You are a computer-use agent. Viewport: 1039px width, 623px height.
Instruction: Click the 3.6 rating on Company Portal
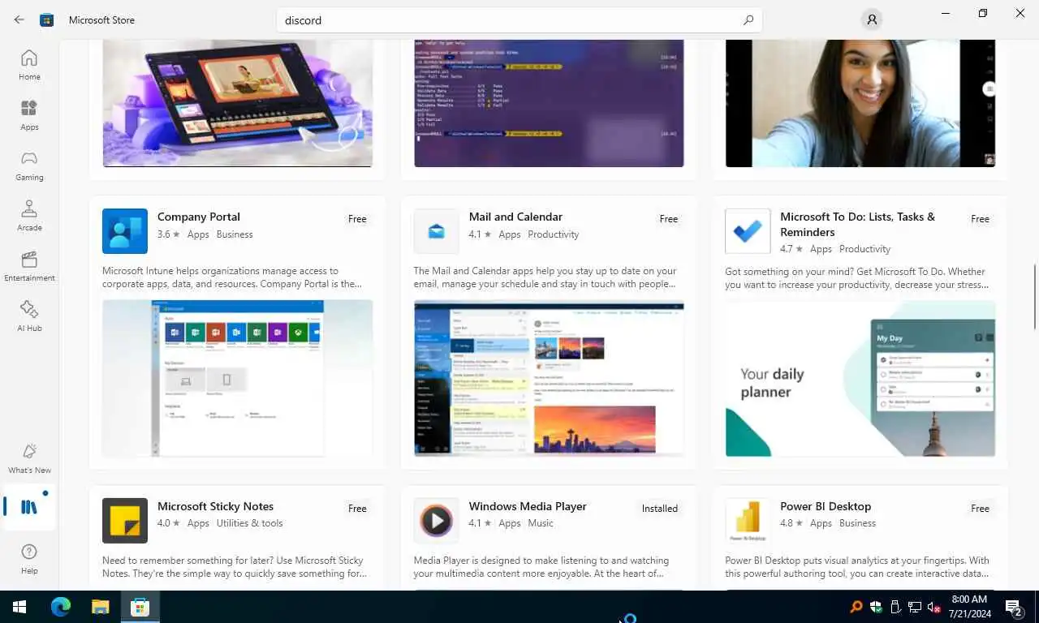(x=169, y=234)
